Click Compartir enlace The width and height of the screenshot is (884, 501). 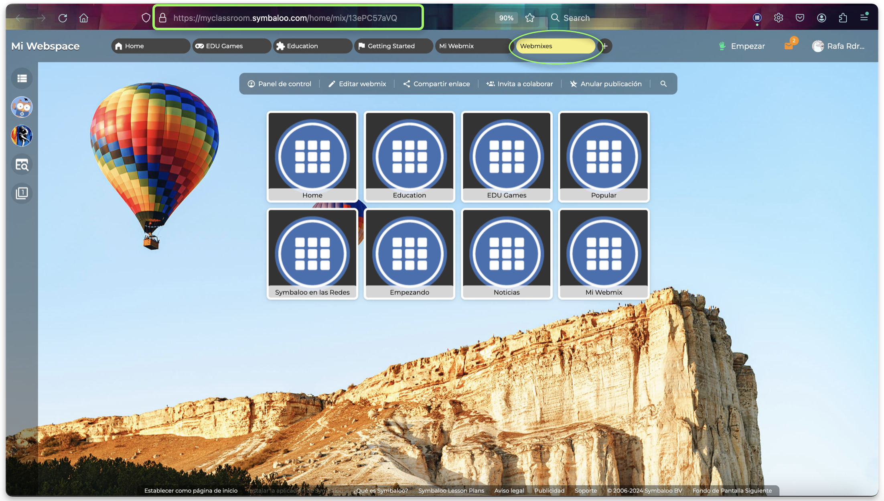[x=436, y=83]
